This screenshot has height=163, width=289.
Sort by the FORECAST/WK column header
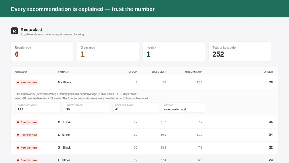[193, 72]
